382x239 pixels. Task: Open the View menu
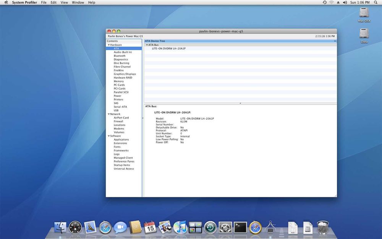click(64, 2)
